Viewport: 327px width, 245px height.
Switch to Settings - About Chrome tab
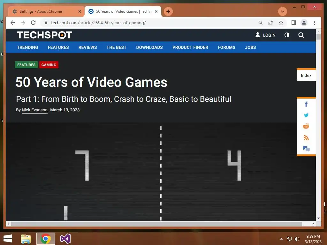(x=46, y=11)
